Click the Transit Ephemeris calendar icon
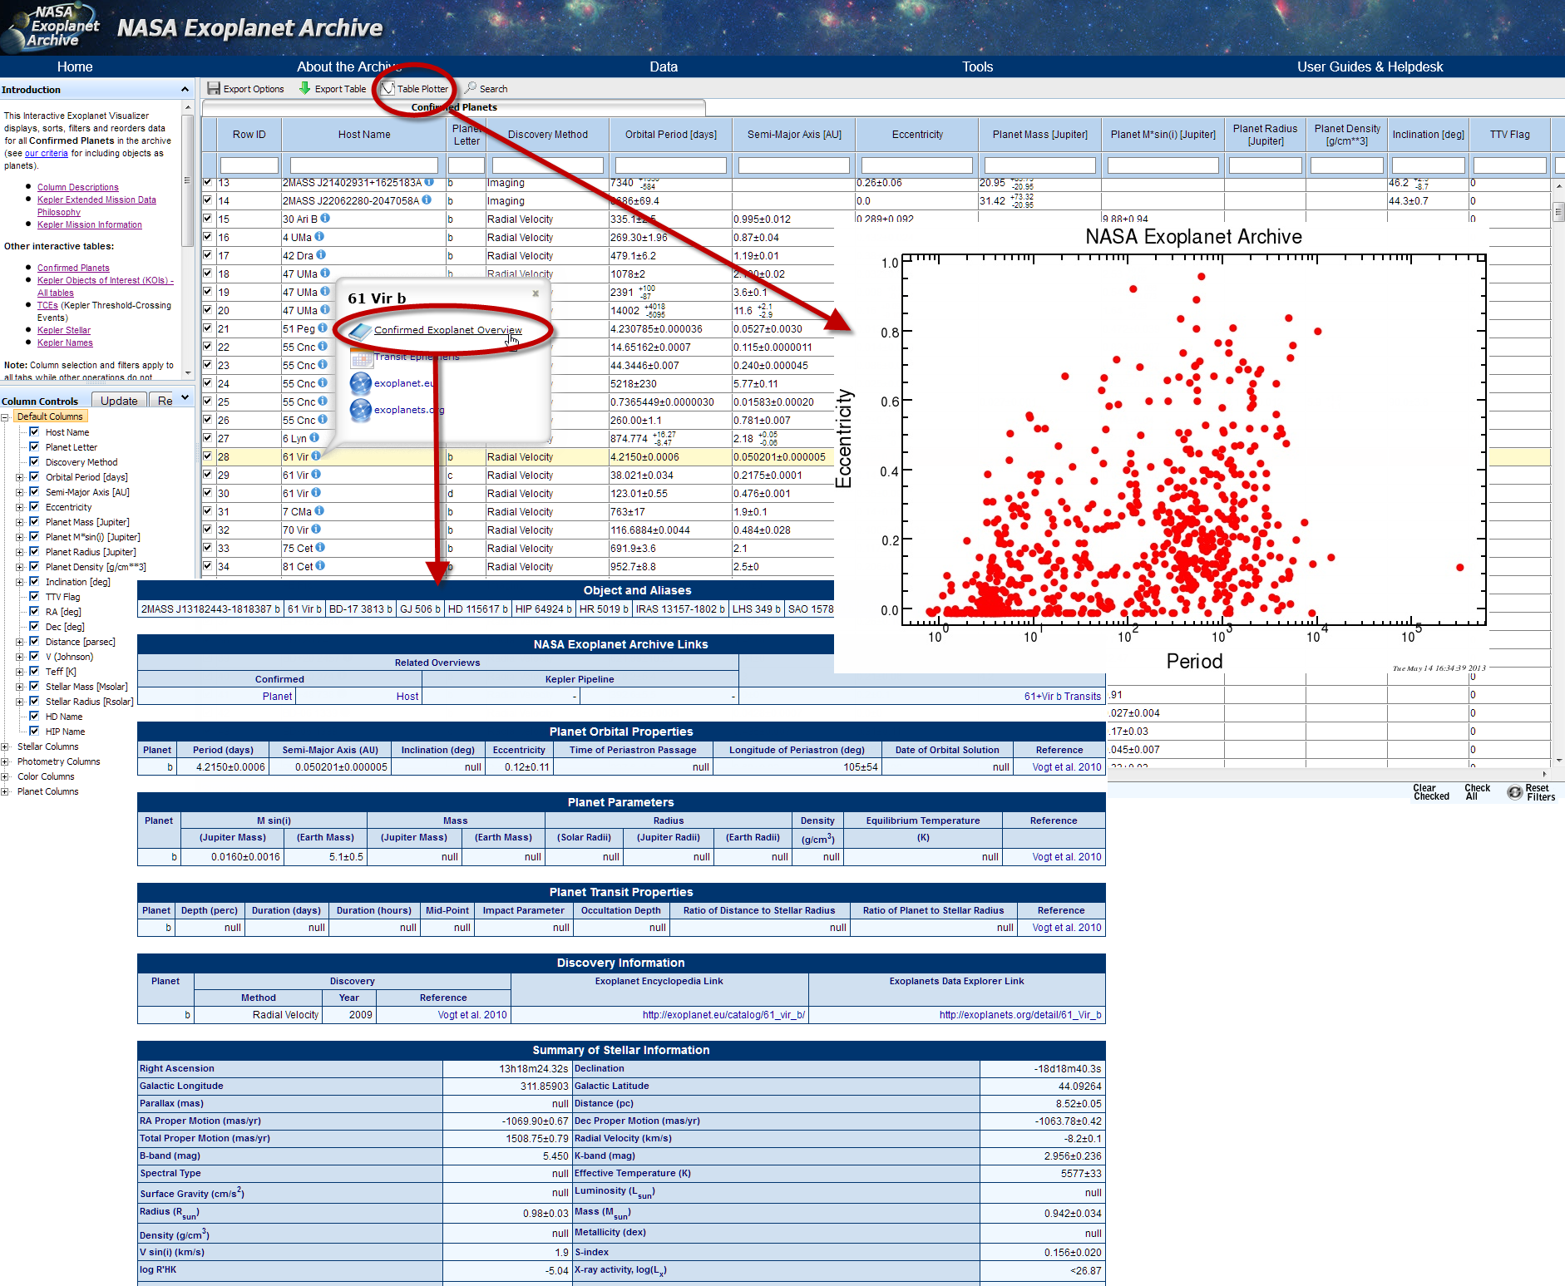 point(361,357)
